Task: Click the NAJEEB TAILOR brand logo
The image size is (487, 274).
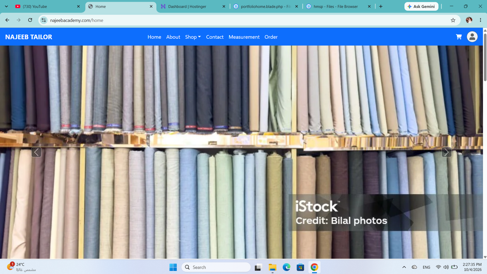Action: (29, 37)
